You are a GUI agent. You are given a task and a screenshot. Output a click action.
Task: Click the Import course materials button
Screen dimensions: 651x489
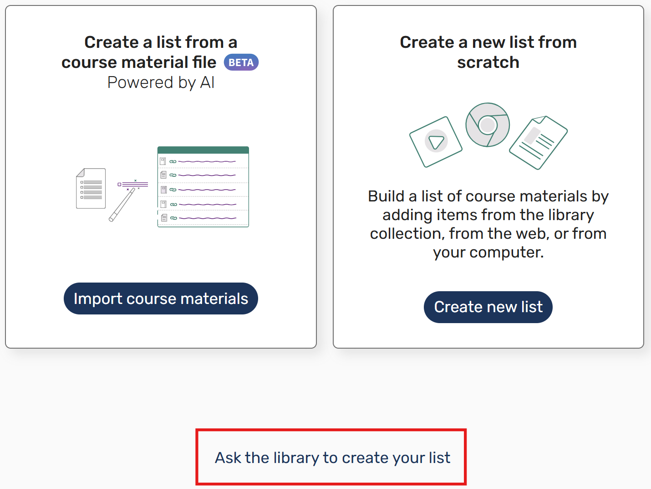tap(161, 299)
